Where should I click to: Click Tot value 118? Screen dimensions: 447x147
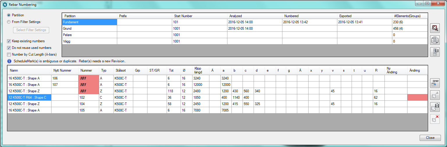tap(174, 91)
